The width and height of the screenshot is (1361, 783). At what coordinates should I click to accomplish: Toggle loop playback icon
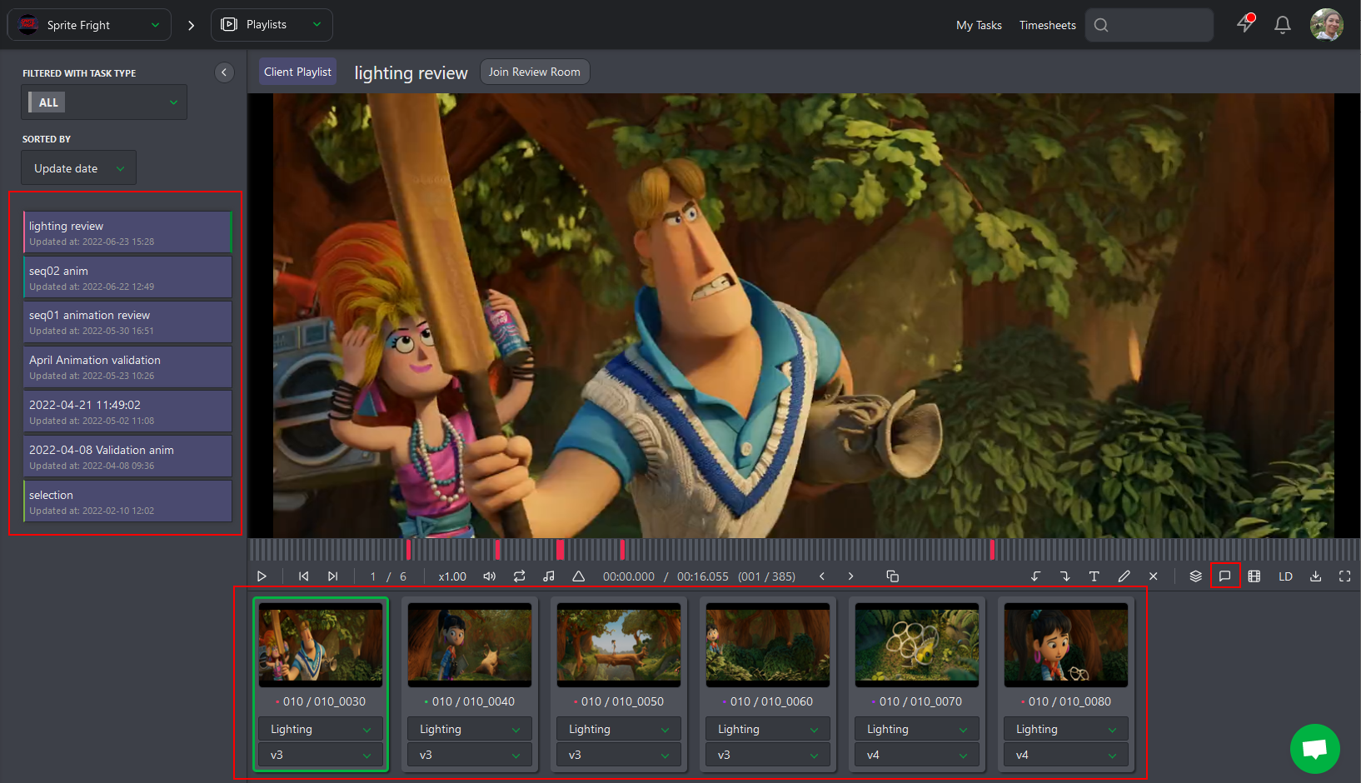pos(520,576)
